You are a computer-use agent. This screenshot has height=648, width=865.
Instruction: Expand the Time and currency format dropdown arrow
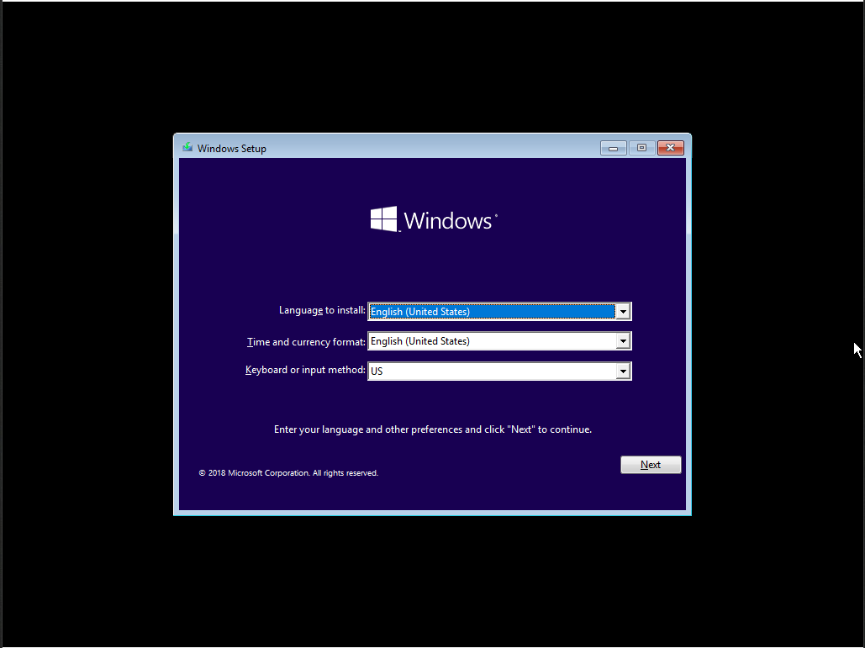pyautogui.click(x=623, y=341)
